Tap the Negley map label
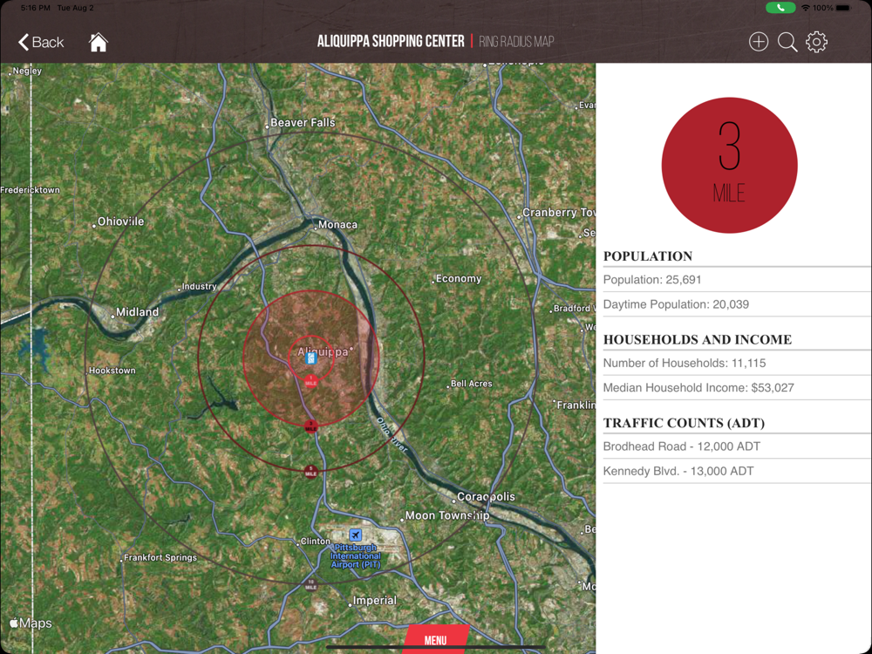Screen dimensions: 872x654 tap(27, 71)
